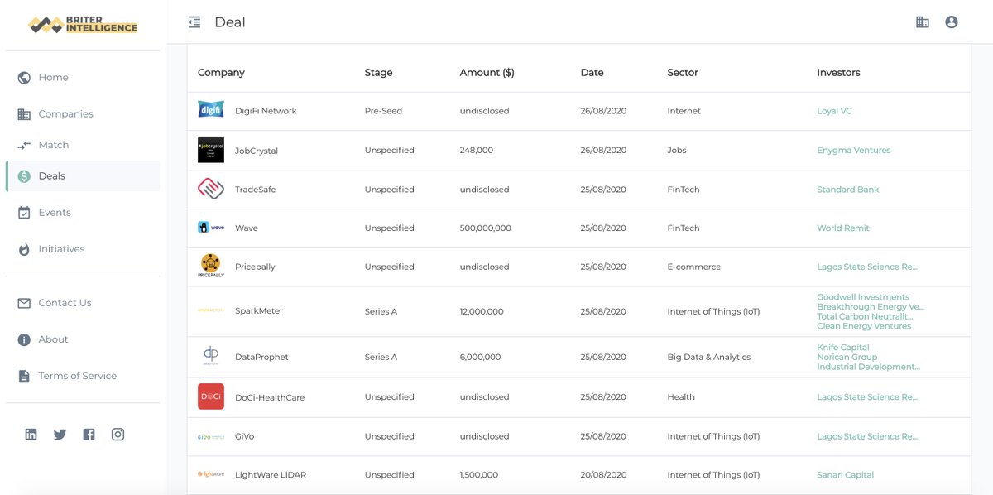Click the TradeSafe company logo
The width and height of the screenshot is (993, 495).
tap(211, 190)
